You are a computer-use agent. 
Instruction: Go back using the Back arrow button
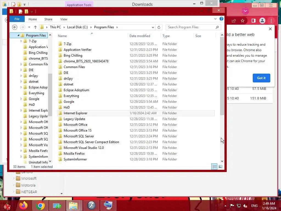[x=15, y=27]
